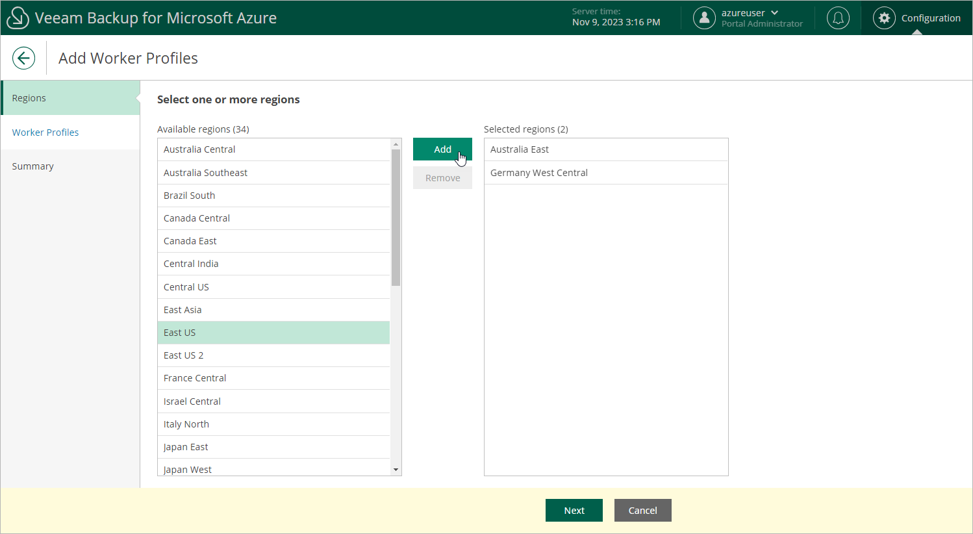The width and height of the screenshot is (973, 534).
Task: Select Australia Southeast region
Action: (273, 173)
